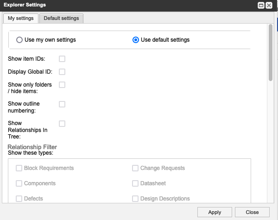Image resolution: width=278 pixels, height=220 pixels.
Task: Select the Use my own settings option
Action: coord(19,40)
